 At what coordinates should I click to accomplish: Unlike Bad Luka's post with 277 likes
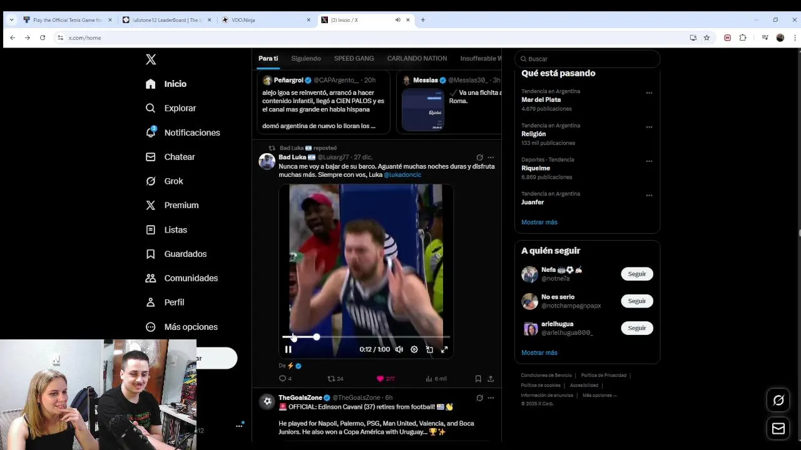coord(385,379)
